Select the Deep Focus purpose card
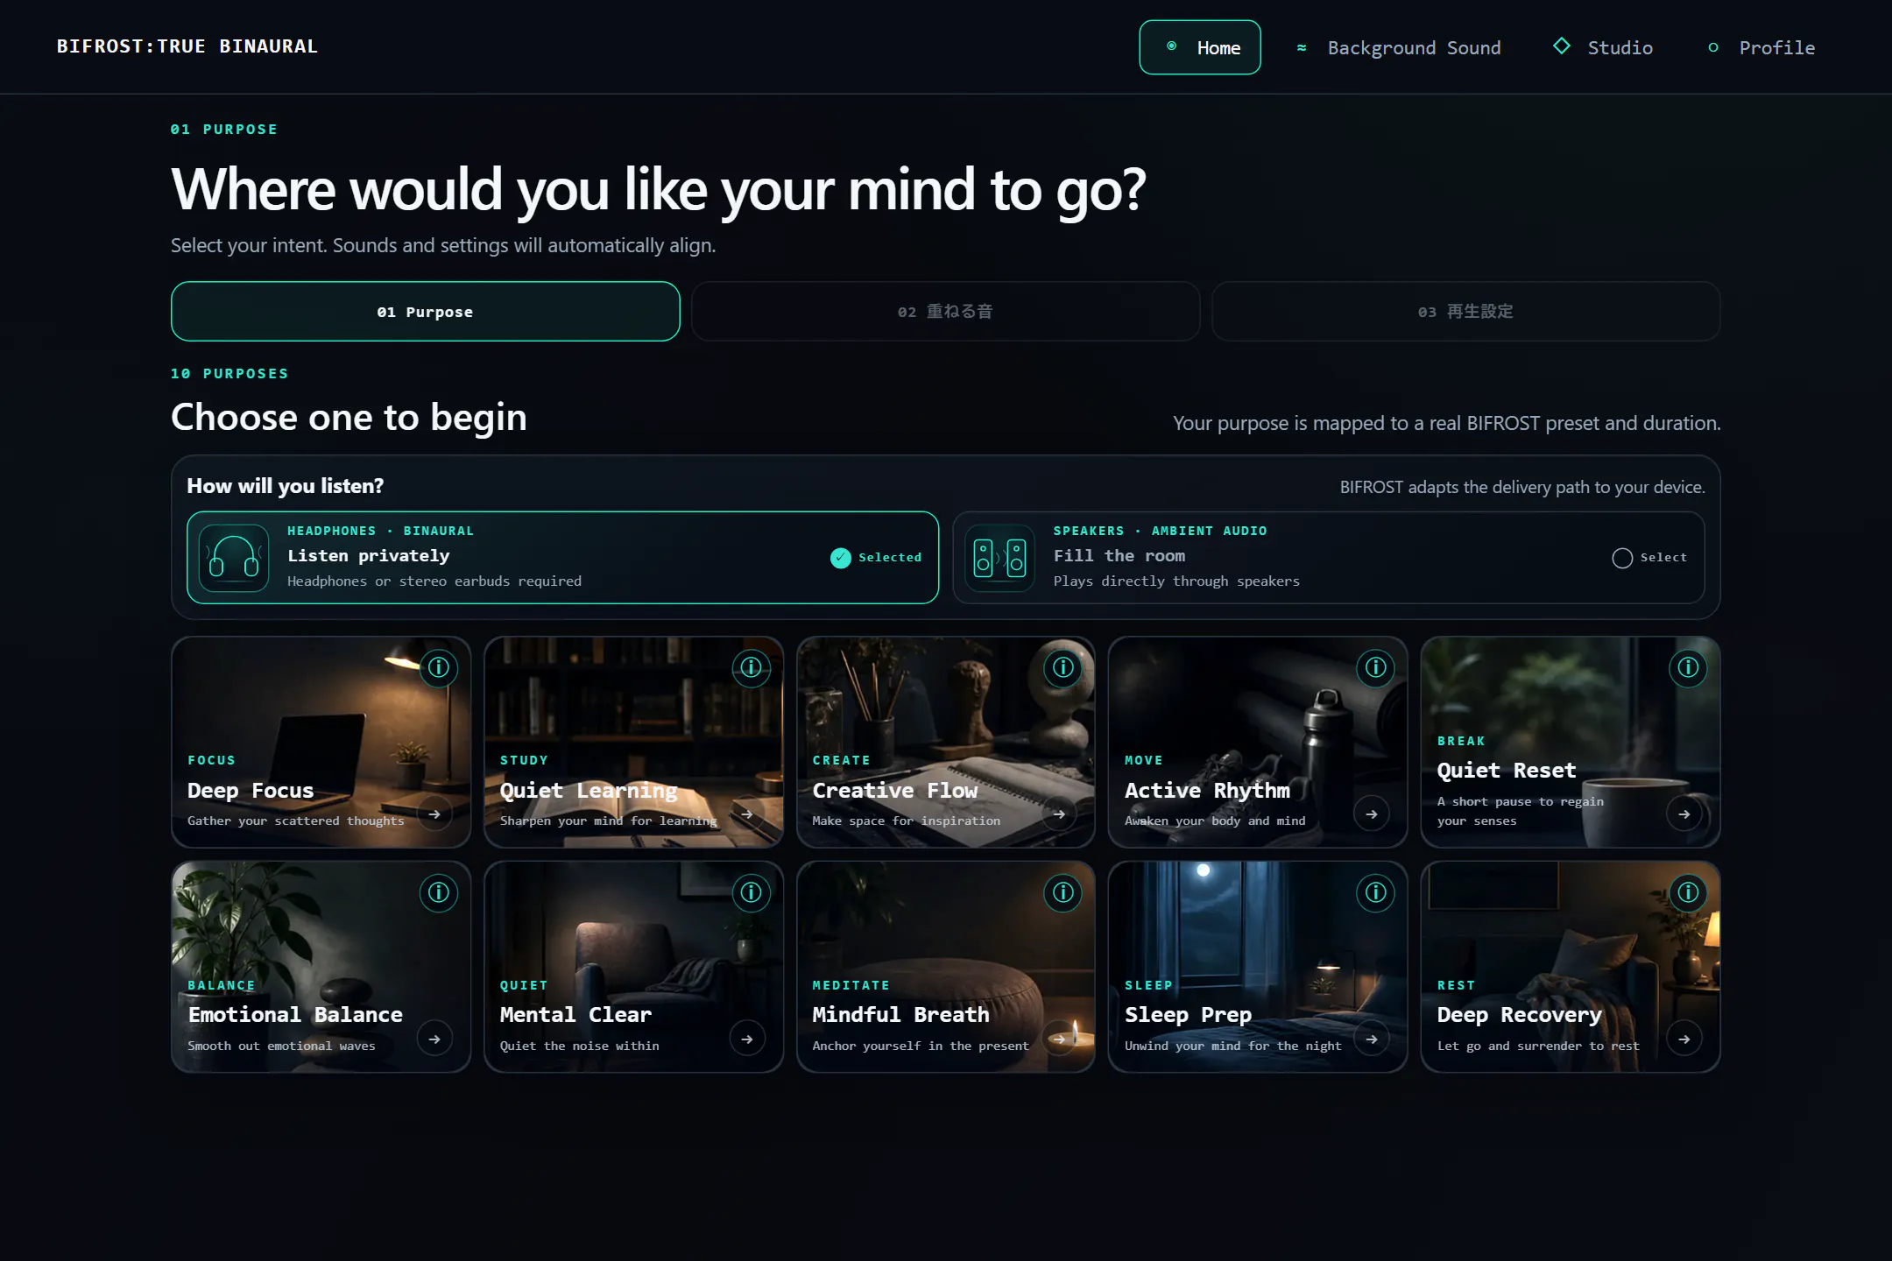The image size is (1892, 1261). 321,743
